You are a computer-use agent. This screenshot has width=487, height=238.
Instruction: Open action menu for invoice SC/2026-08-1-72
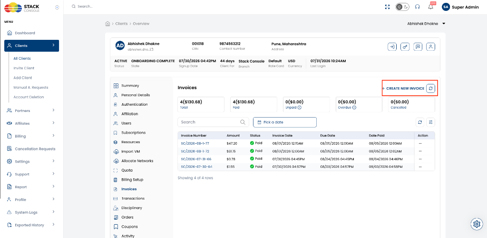pyautogui.click(x=420, y=151)
